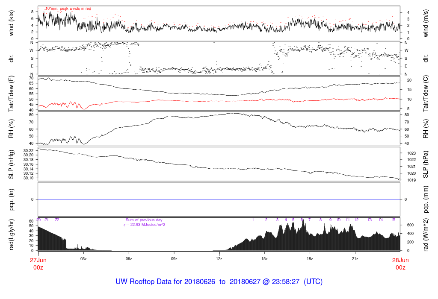Click the '21z' time axis tick
The image size is (438, 299).
pyautogui.click(x=355, y=259)
